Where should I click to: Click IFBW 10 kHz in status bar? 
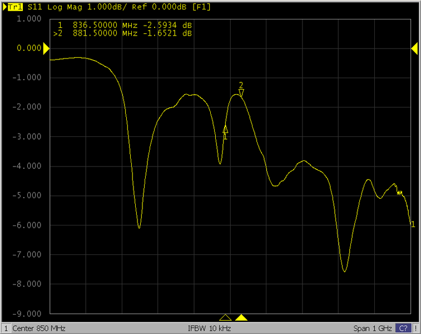209,328
